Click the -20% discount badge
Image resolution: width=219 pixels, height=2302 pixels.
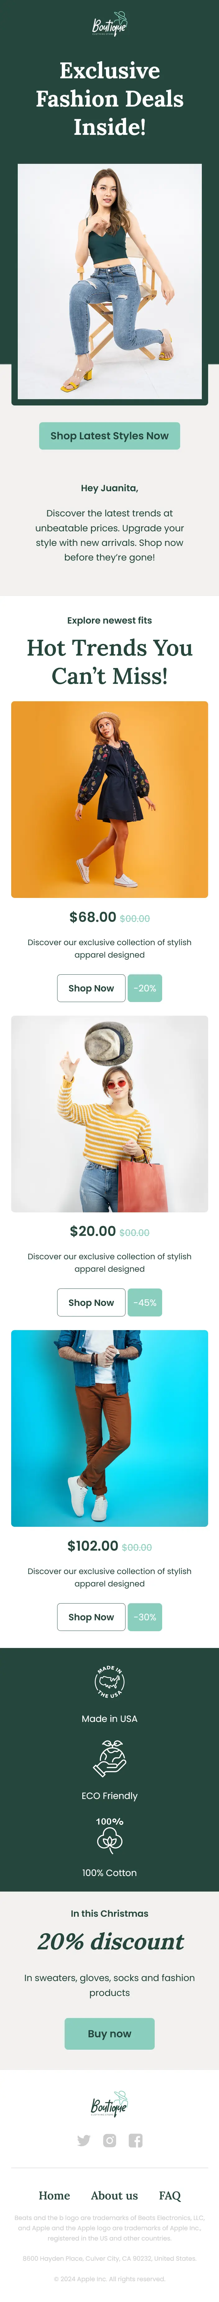click(145, 988)
